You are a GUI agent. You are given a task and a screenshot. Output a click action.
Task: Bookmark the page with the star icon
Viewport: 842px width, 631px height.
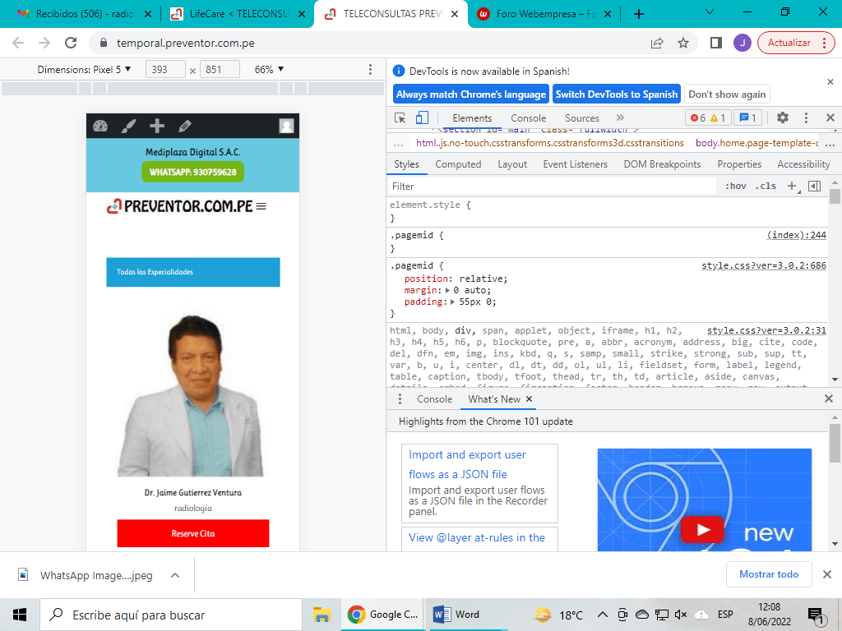pyautogui.click(x=682, y=43)
